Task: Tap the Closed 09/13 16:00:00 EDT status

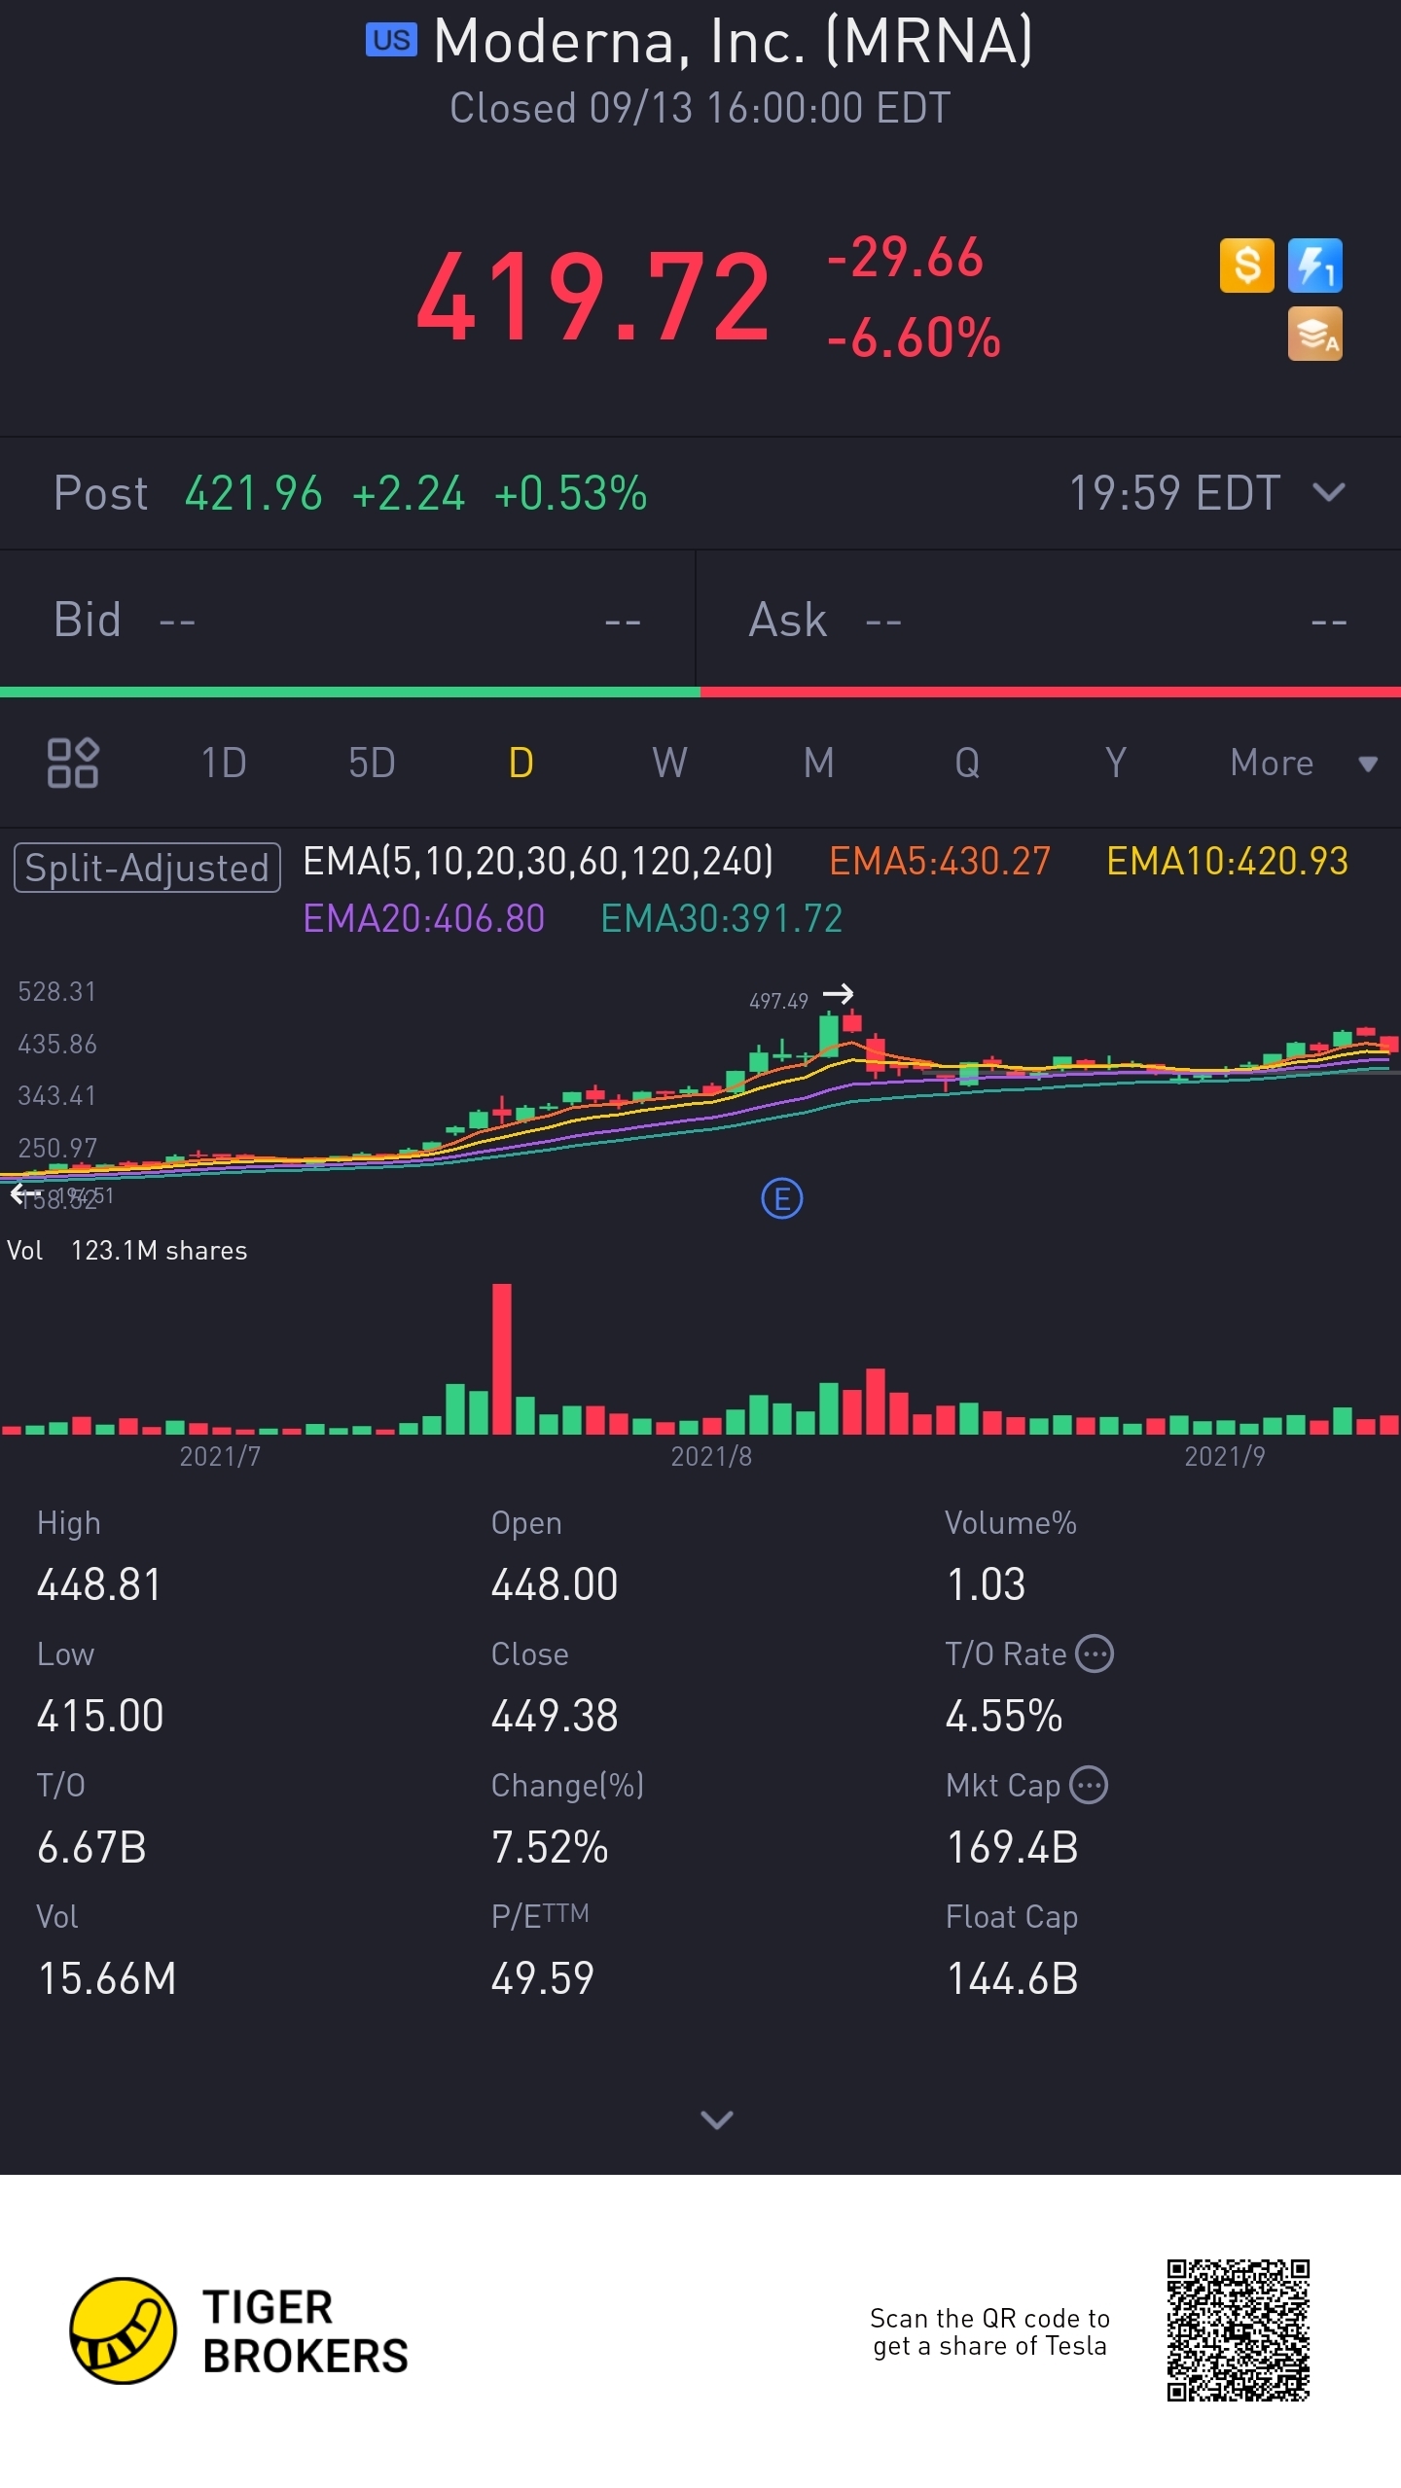Action: 700,108
